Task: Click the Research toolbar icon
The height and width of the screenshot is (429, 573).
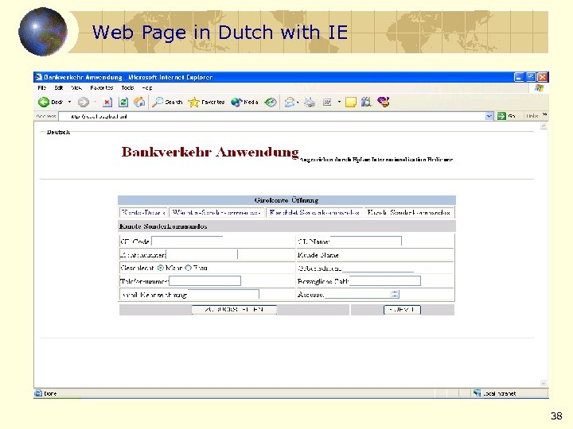Action: [x=366, y=102]
